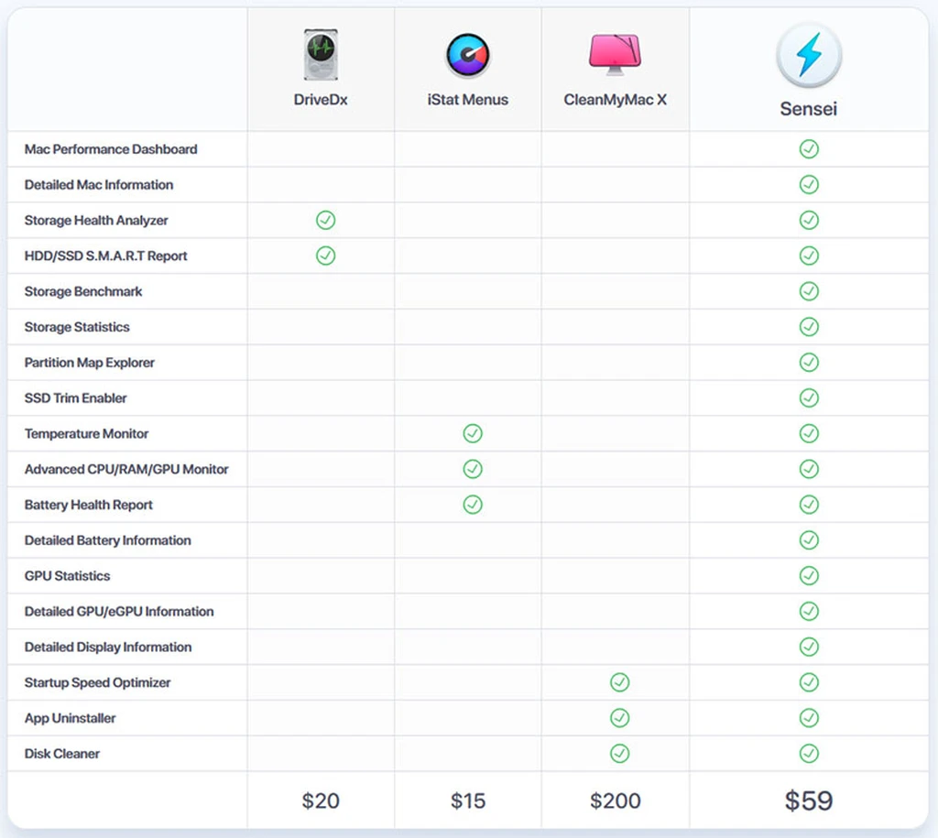Screen dimensions: 938x838
Task: Click Sensei check for Detailed Display Information
Action: (x=809, y=648)
